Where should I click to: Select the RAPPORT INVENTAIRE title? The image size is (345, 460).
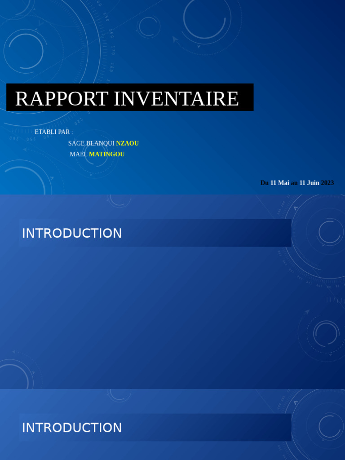click(127, 98)
